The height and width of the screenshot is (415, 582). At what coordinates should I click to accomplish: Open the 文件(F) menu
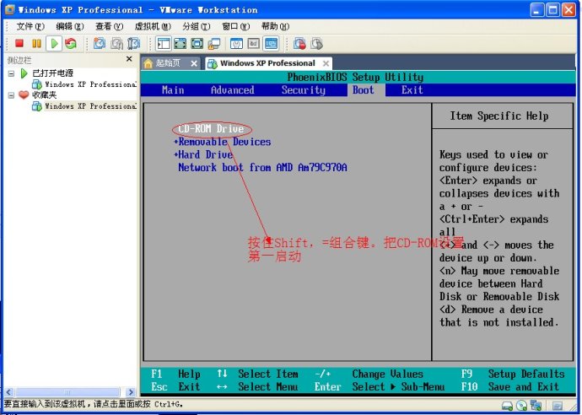pyautogui.click(x=30, y=26)
